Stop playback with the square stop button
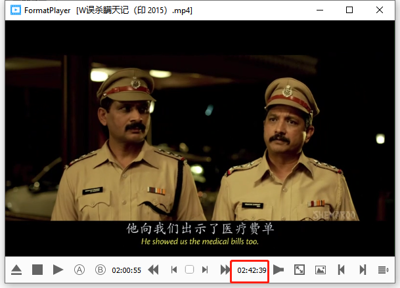 (37, 270)
